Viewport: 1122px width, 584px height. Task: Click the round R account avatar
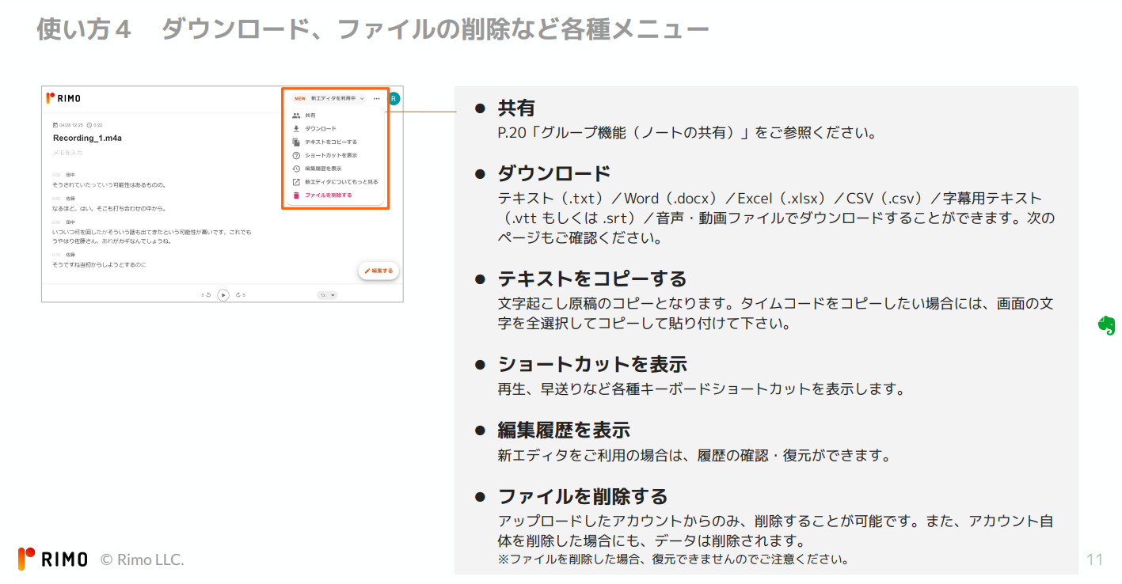click(394, 99)
